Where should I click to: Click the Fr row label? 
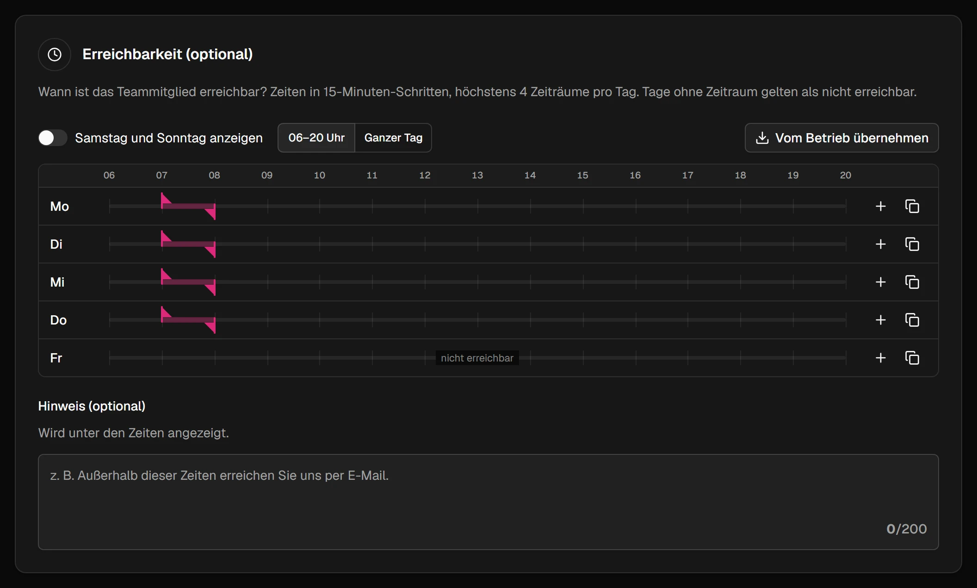(56, 358)
